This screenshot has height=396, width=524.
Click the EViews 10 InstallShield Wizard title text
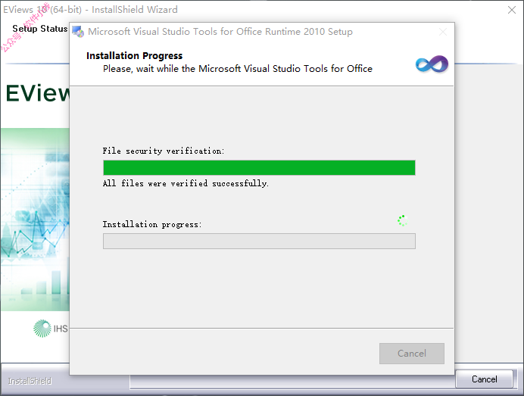pos(90,9)
